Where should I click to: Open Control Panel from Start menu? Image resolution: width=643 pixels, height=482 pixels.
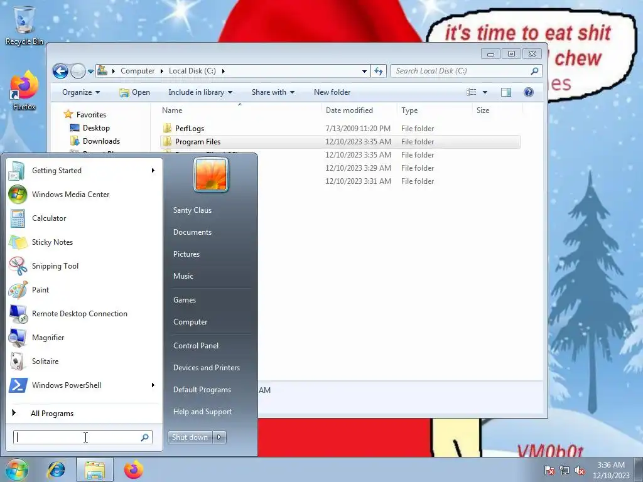click(x=196, y=346)
